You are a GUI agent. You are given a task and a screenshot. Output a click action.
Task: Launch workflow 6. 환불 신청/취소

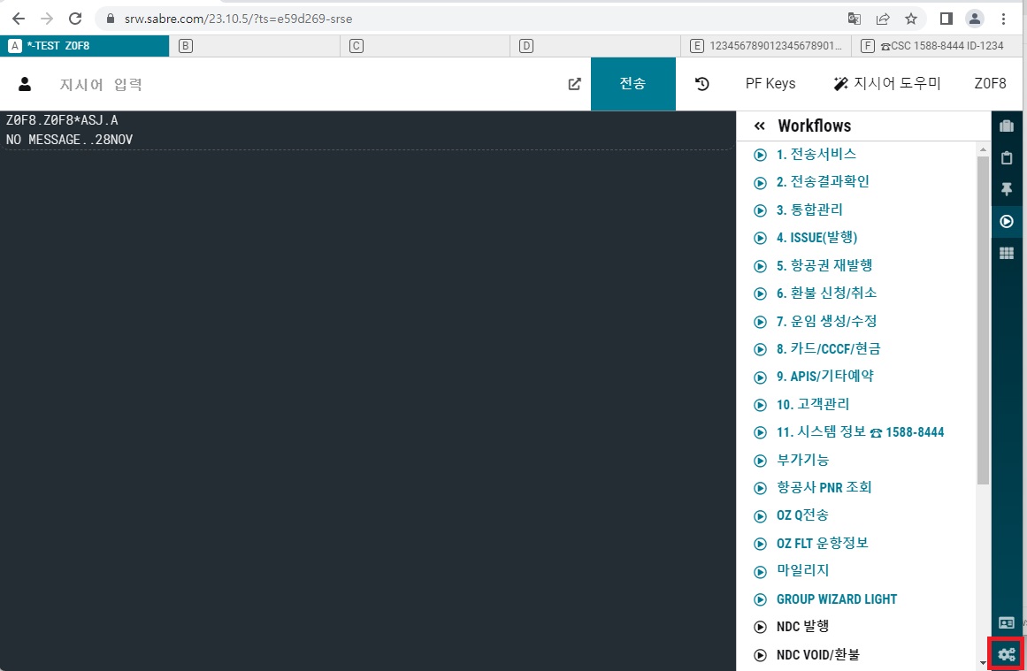826,294
